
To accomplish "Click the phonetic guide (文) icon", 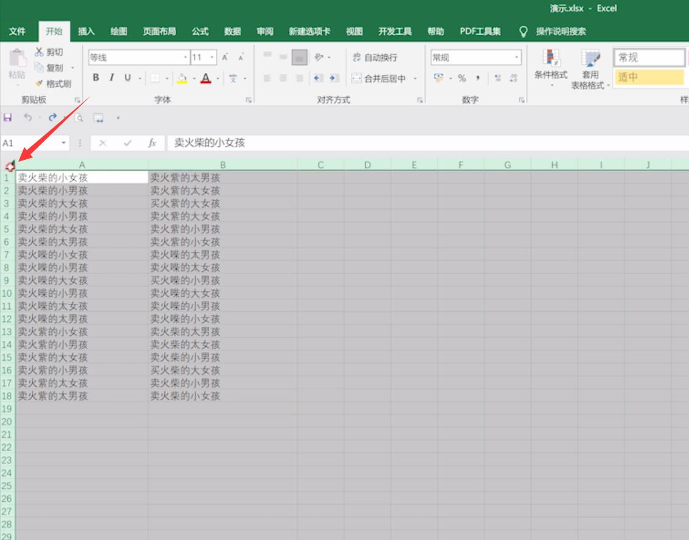I will 233,78.
